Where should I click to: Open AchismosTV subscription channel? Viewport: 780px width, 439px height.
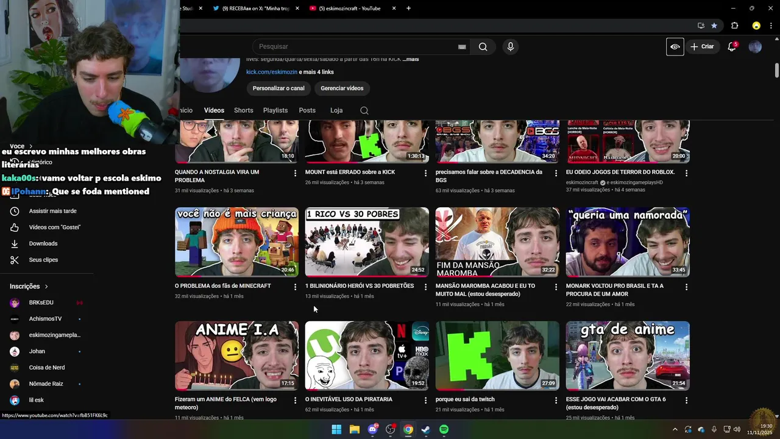[45, 319]
